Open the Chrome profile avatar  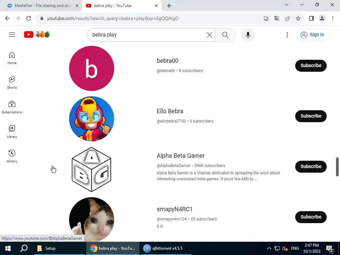[x=322, y=18]
